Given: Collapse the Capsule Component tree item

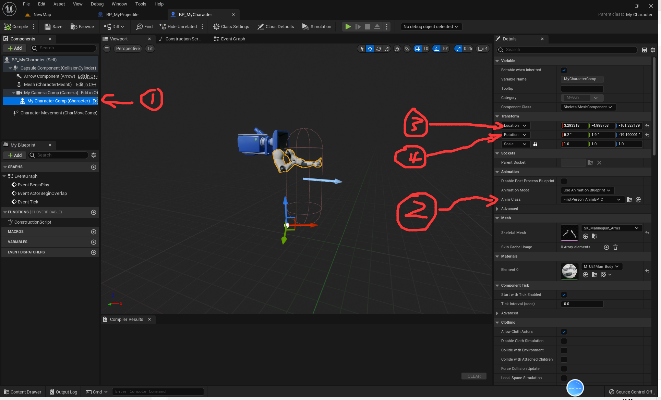Looking at the screenshot, I should (x=10, y=68).
